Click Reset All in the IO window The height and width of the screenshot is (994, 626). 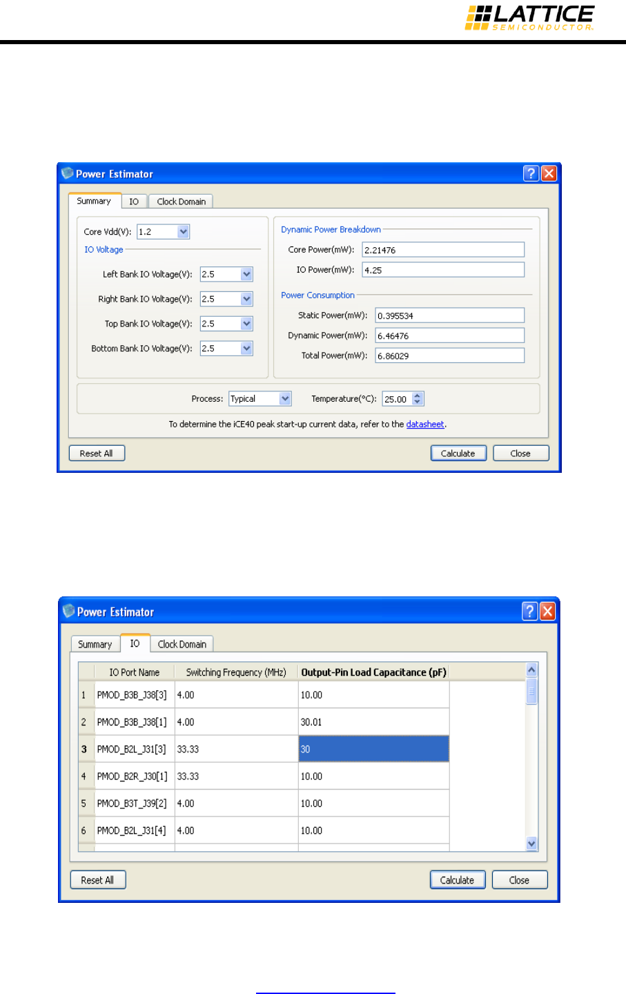tap(98, 880)
